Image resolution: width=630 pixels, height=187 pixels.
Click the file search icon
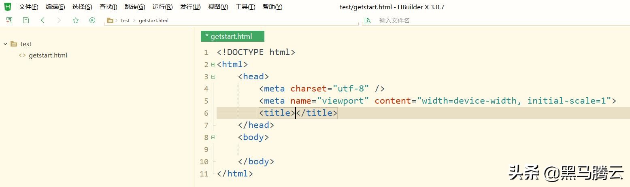coord(368,20)
